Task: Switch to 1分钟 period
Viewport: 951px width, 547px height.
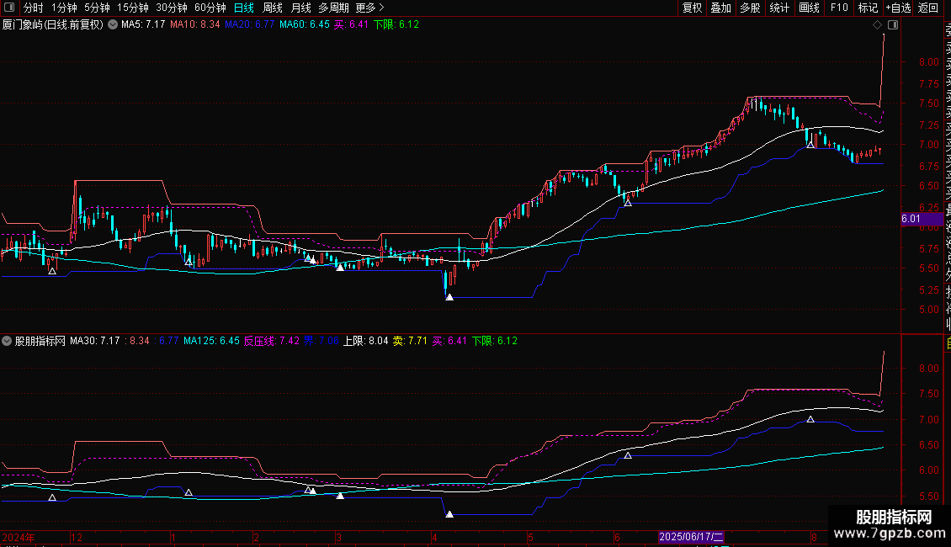Action: pyautogui.click(x=64, y=8)
